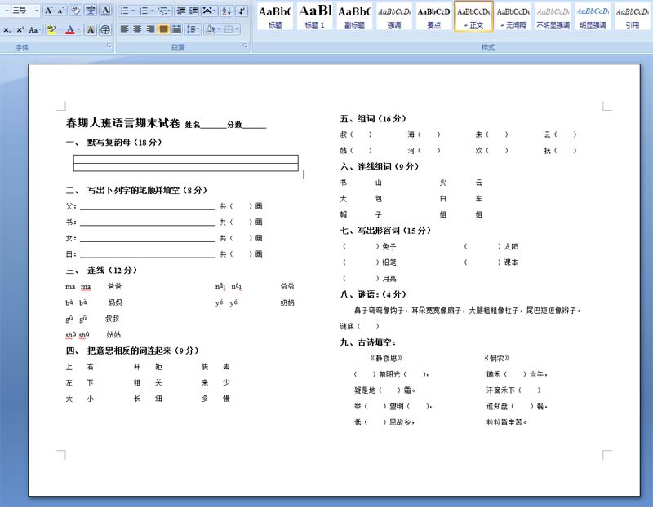The image size is (653, 507).
Task: Expand the shading color arrow
Action: (x=218, y=29)
